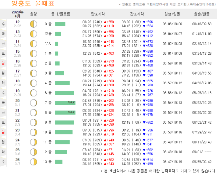Screen dimensions: 218x174
Task: Click the MAX flow bar for 8 물
Action: [65, 113]
